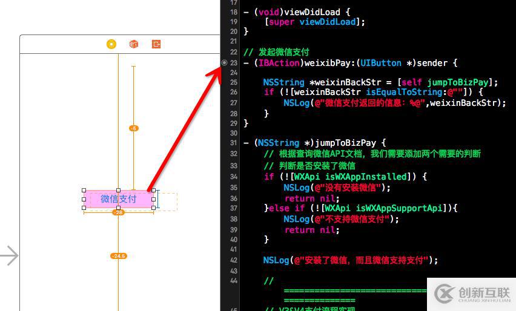The height and width of the screenshot is (311, 516).
Task: Click return nil on line 36
Action: coord(309,198)
